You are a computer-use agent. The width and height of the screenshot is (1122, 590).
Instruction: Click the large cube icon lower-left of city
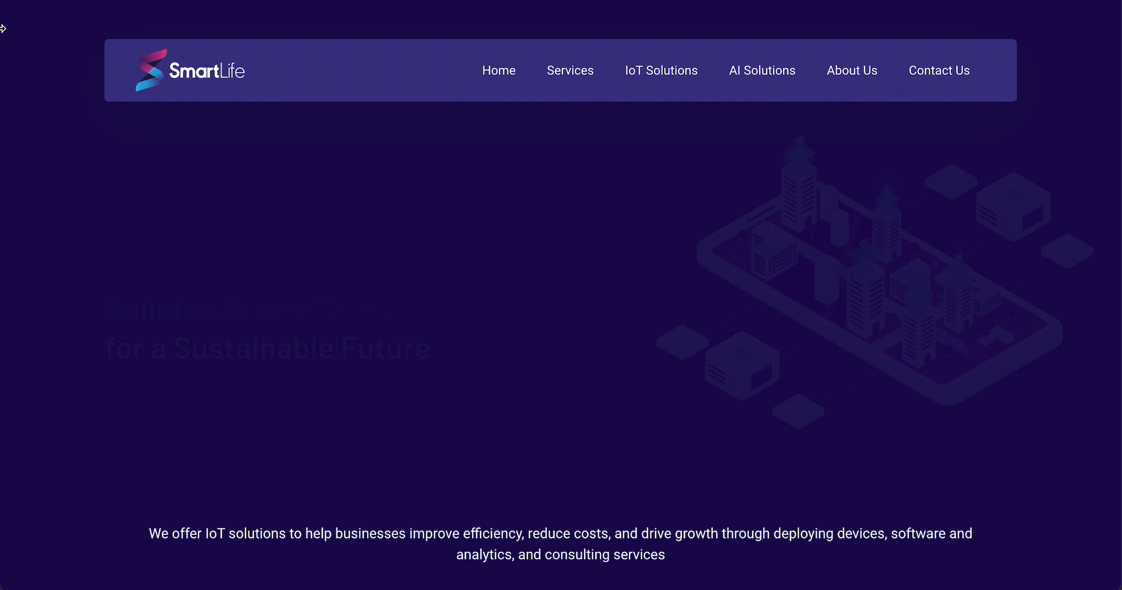click(741, 366)
